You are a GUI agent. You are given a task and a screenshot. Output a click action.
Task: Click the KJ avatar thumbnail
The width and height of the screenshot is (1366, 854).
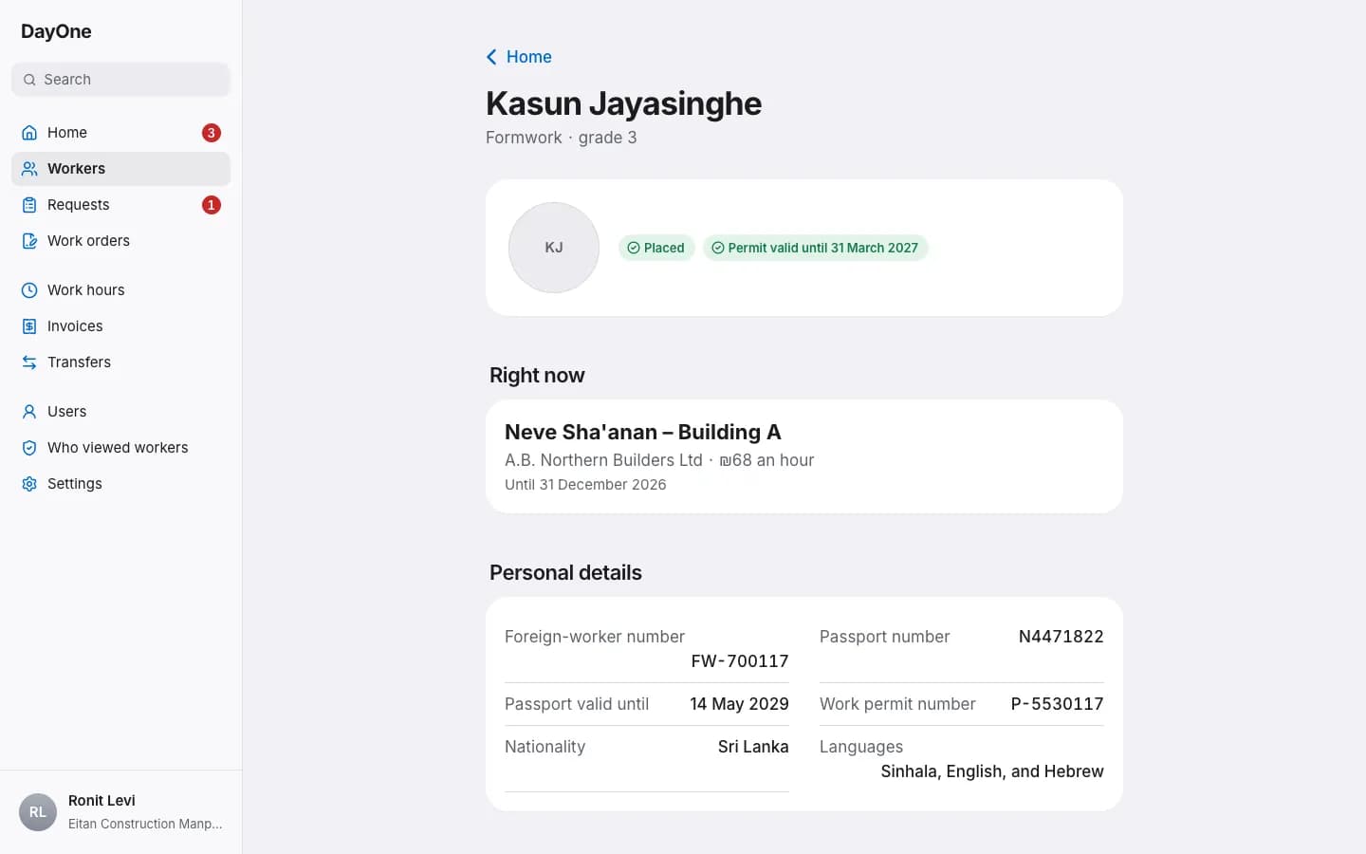[x=554, y=248]
